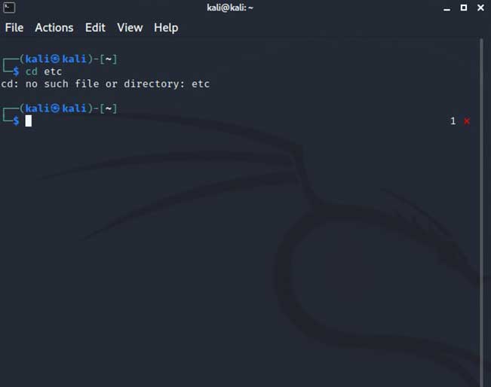
Task: Click the window title 'kali@kali: ~'
Action: [230, 8]
